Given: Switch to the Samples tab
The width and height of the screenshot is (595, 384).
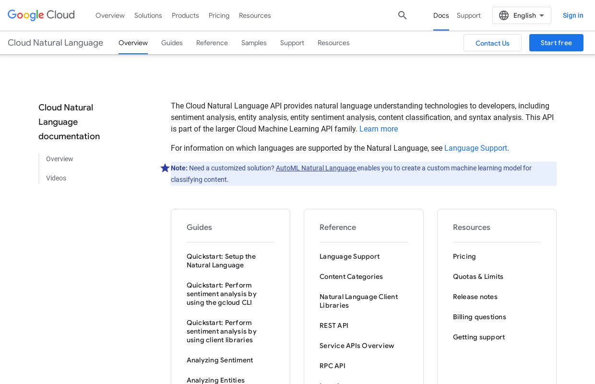Looking at the screenshot, I should tap(254, 43).
